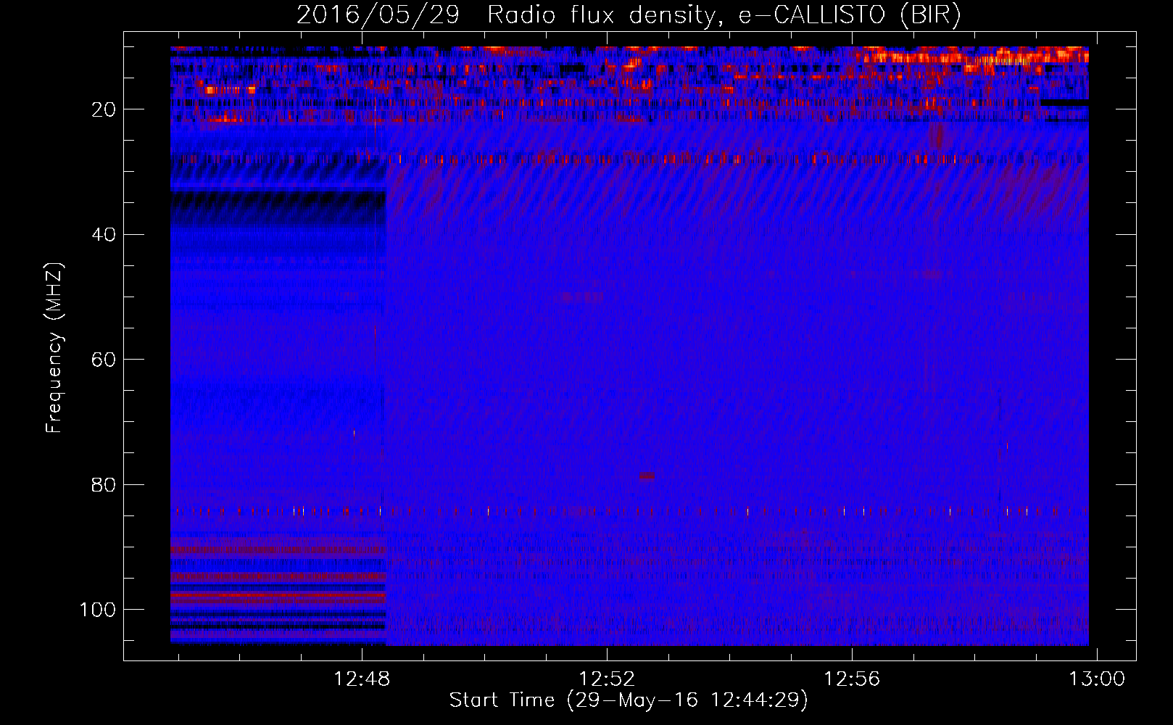Select the y-axis tick label '40'
This screenshot has width=1173, height=725.
click(x=104, y=235)
